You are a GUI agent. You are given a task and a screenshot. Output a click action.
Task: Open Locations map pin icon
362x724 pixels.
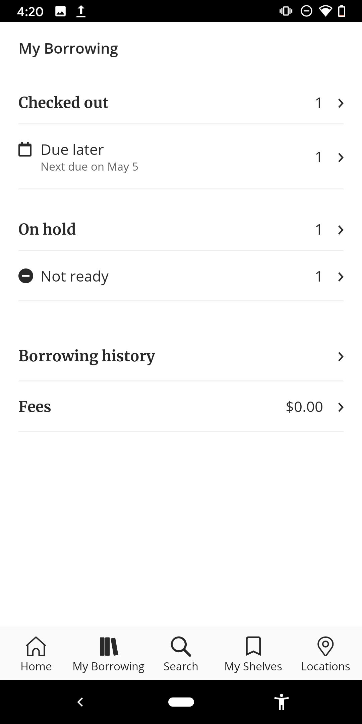[325, 646]
